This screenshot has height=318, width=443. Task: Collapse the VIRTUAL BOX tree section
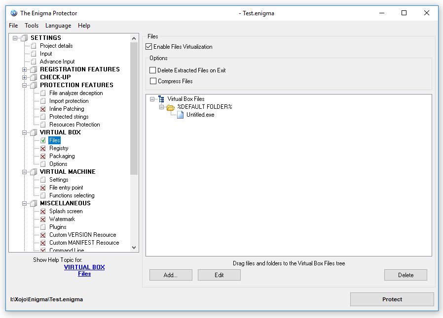coord(25,132)
